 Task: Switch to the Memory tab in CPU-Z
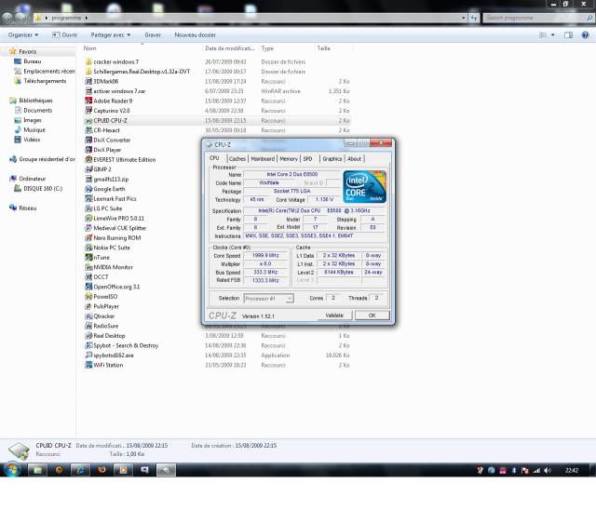[x=289, y=159]
